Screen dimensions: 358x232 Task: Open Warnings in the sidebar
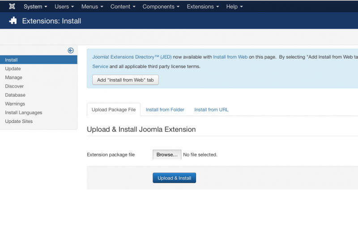(x=15, y=104)
